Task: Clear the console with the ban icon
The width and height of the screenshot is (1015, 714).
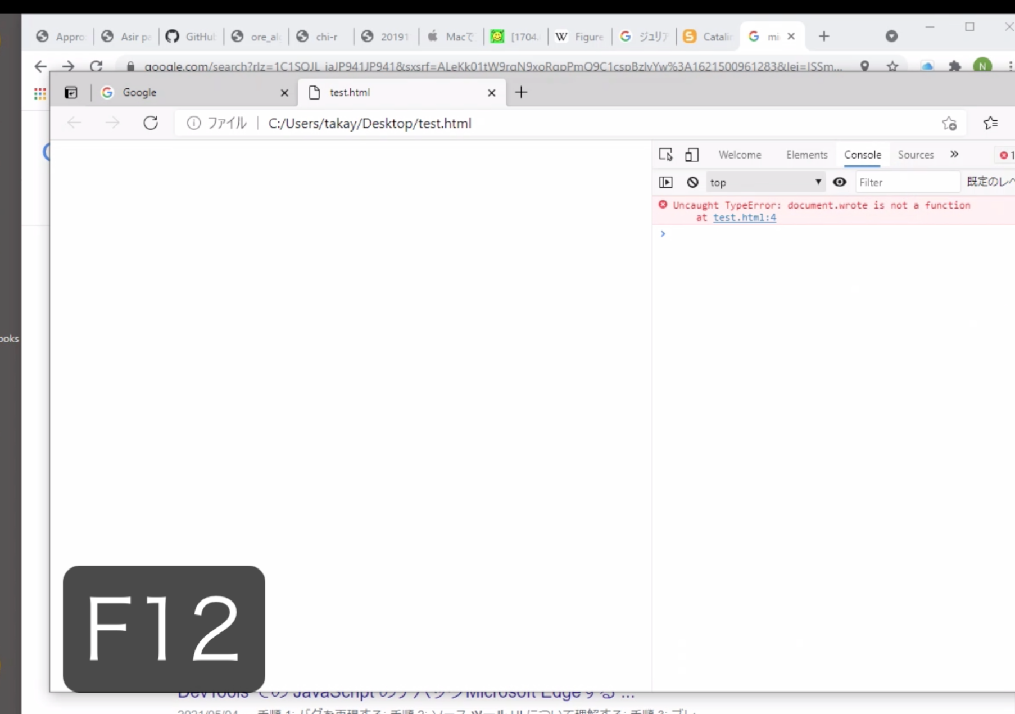Action: click(692, 182)
